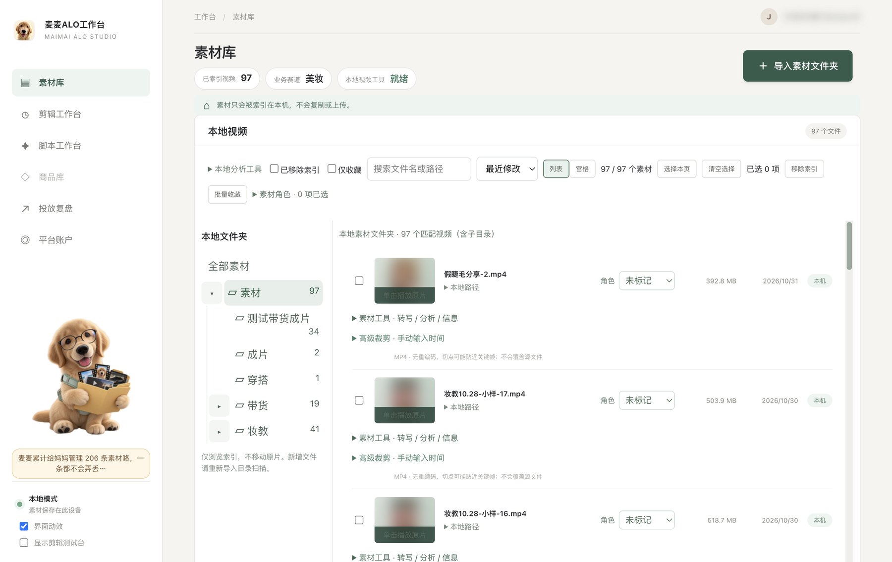The width and height of the screenshot is (892, 562).
Task: Click the 工作台 breadcrumb link
Action: click(205, 17)
